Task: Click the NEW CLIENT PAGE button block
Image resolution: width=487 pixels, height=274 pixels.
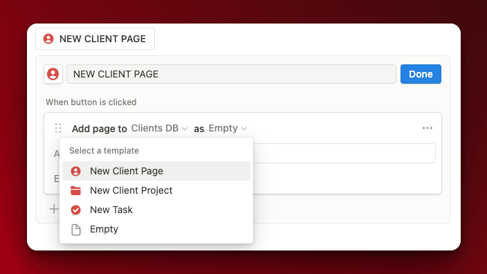Action: tap(95, 39)
